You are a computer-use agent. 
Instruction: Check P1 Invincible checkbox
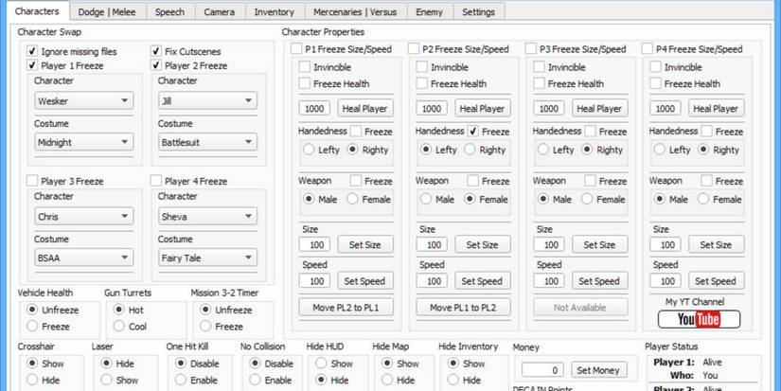(305, 67)
